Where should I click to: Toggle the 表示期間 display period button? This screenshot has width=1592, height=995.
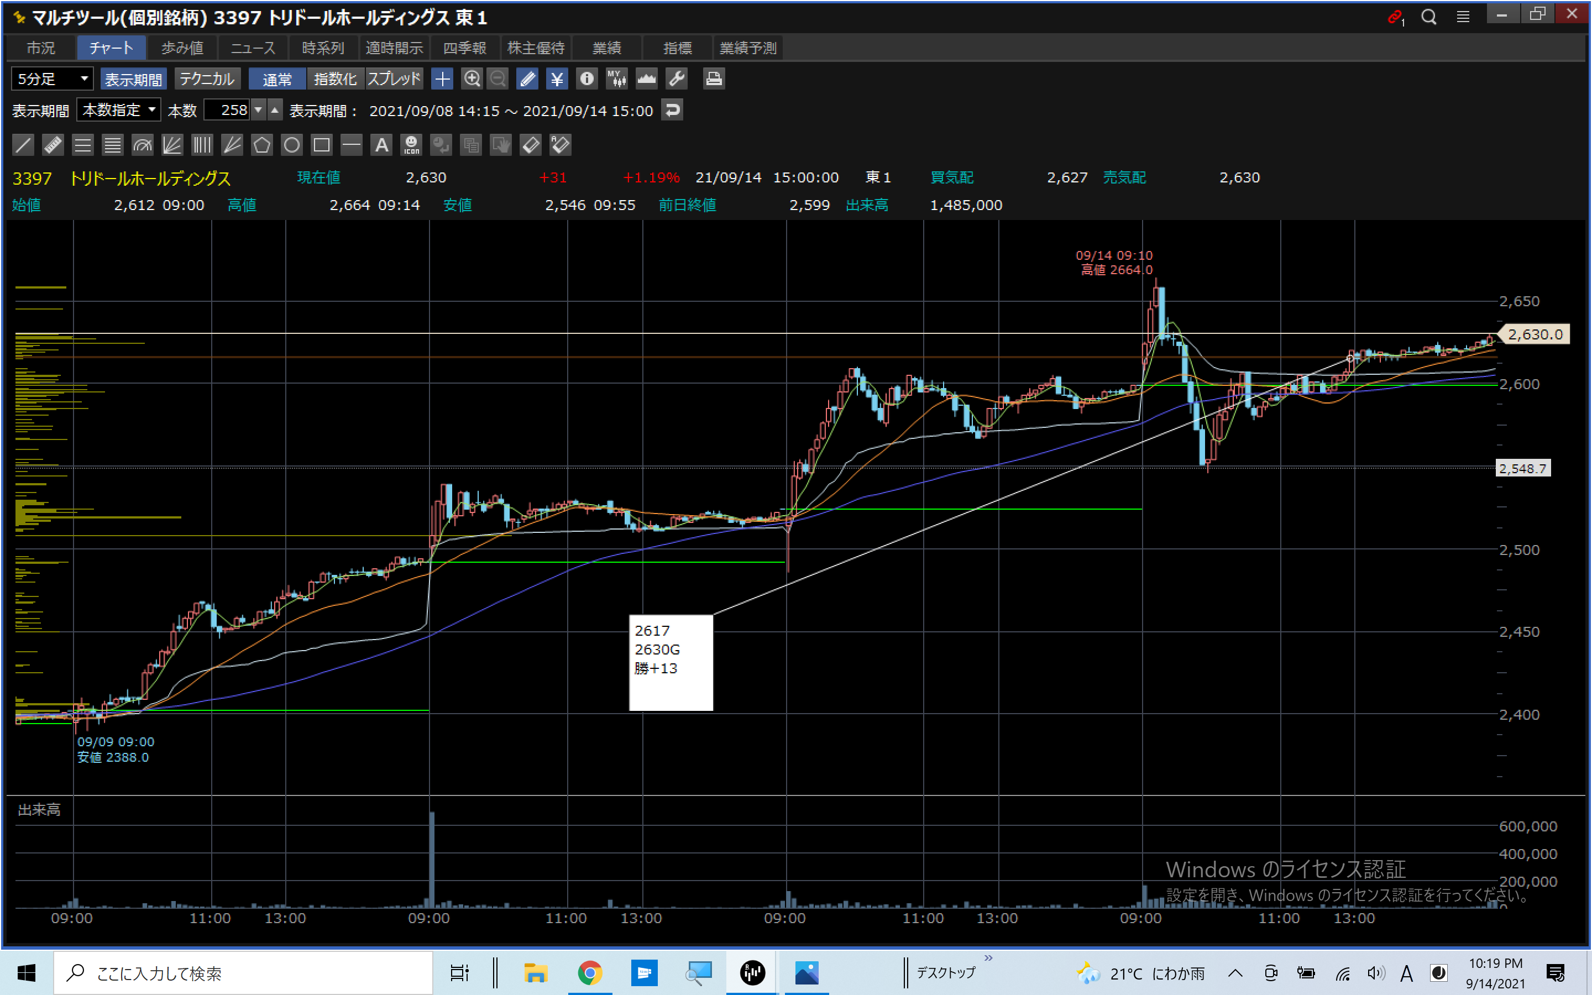[134, 79]
